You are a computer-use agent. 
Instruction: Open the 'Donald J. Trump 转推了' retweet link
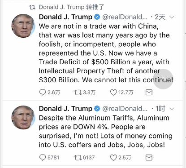click(x=71, y=7)
